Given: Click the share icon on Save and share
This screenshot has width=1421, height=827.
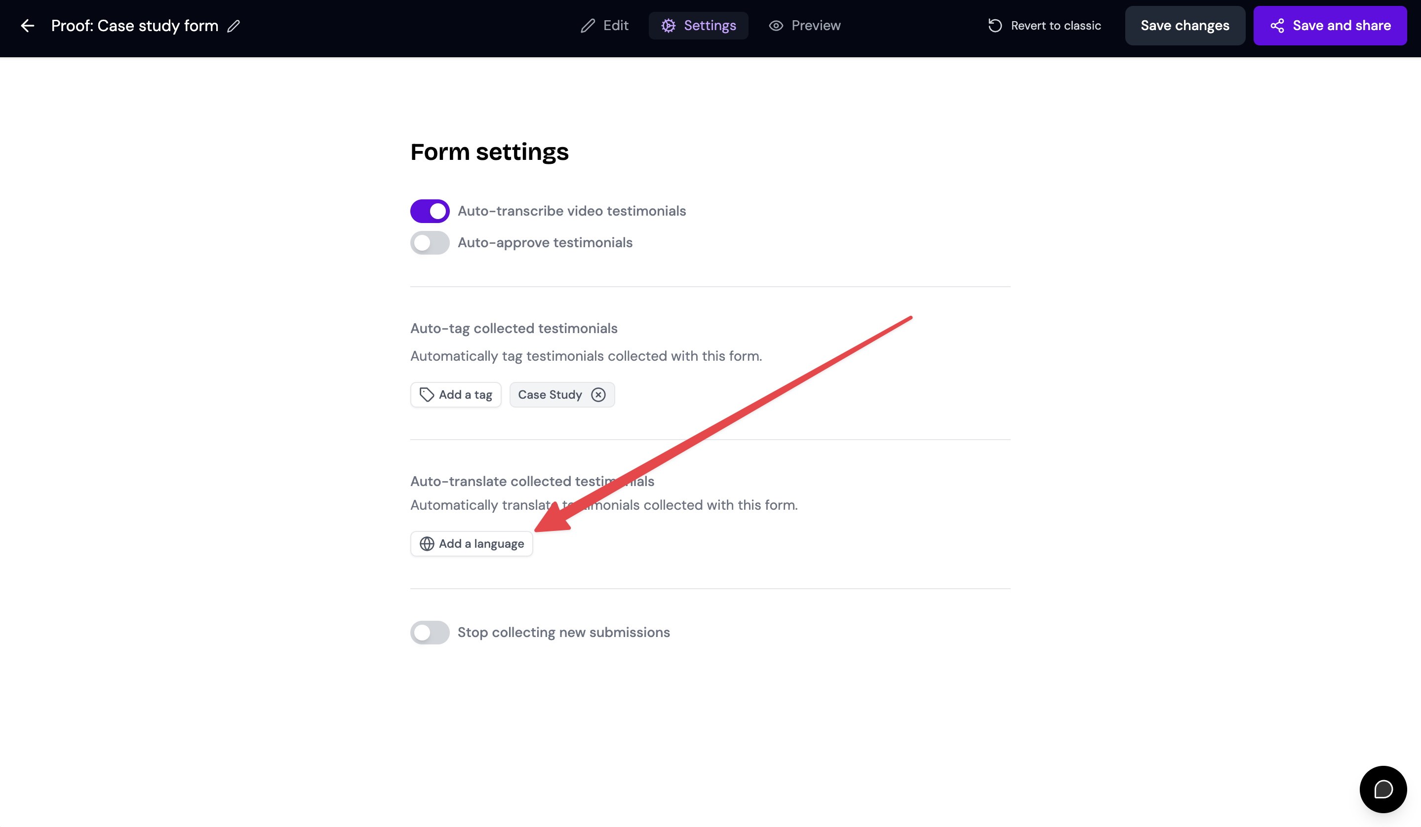Looking at the screenshot, I should tap(1277, 25).
